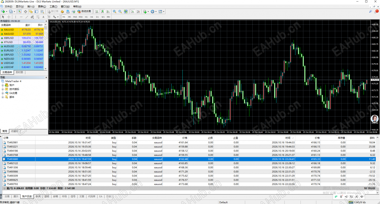Zoom in on the chart

(x=114, y=11)
